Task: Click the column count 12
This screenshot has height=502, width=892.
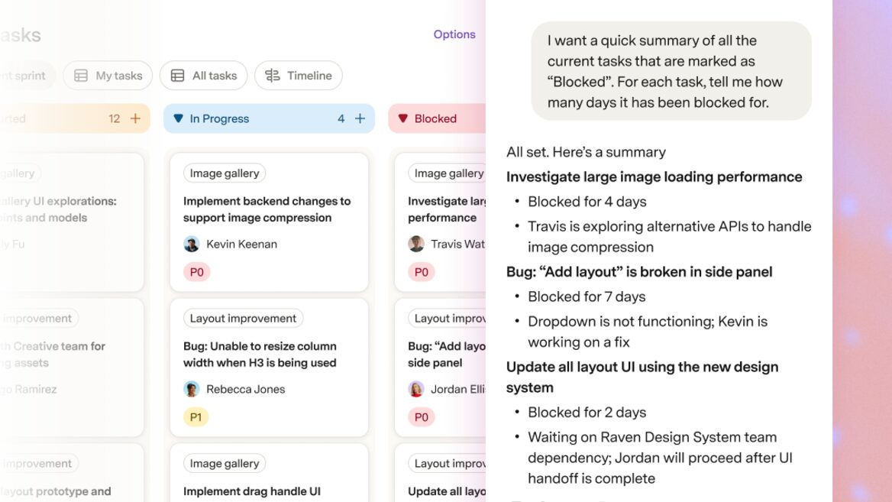Action: point(115,118)
